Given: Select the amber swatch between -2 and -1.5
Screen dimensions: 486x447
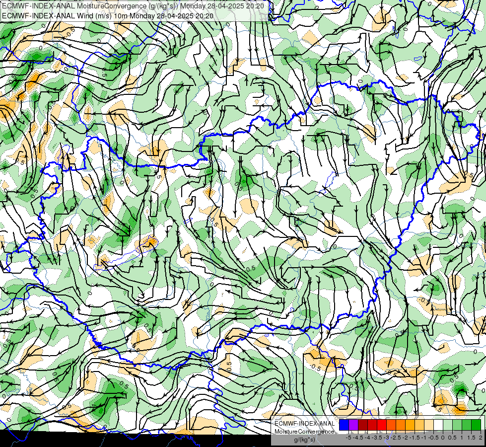Looking at the screenshot, I should (x=410, y=425).
